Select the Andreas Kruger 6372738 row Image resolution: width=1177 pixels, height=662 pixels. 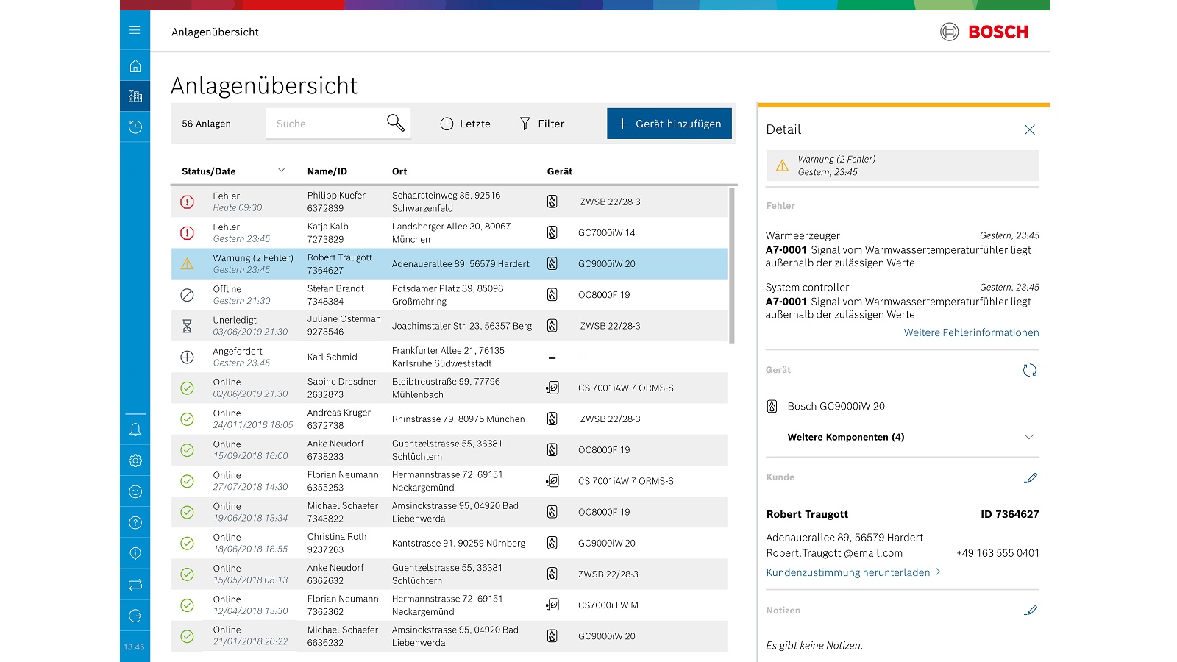pos(449,419)
